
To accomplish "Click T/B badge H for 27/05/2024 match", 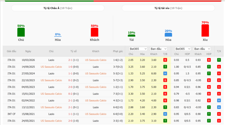I will 165,73.
